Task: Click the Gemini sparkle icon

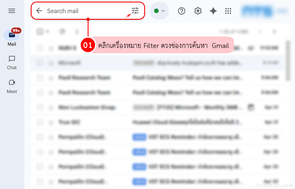Action: pyautogui.click(x=213, y=11)
